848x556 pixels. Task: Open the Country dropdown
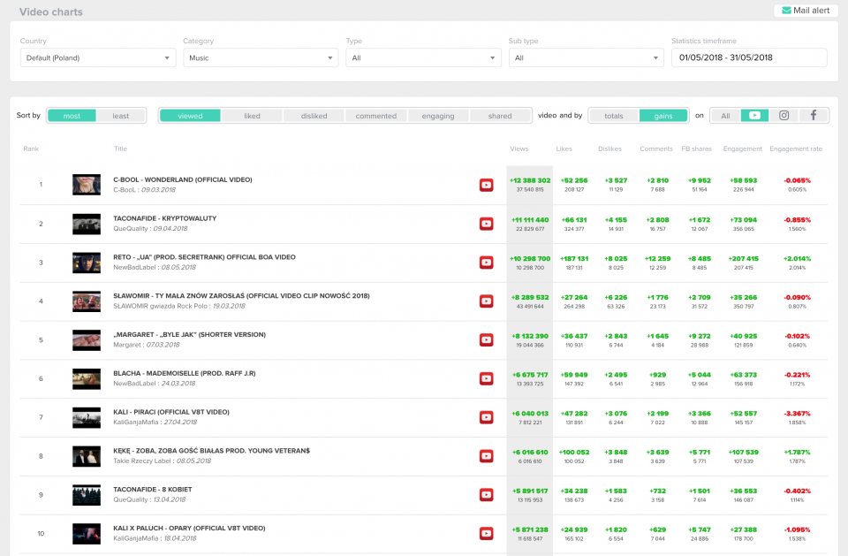tap(98, 58)
